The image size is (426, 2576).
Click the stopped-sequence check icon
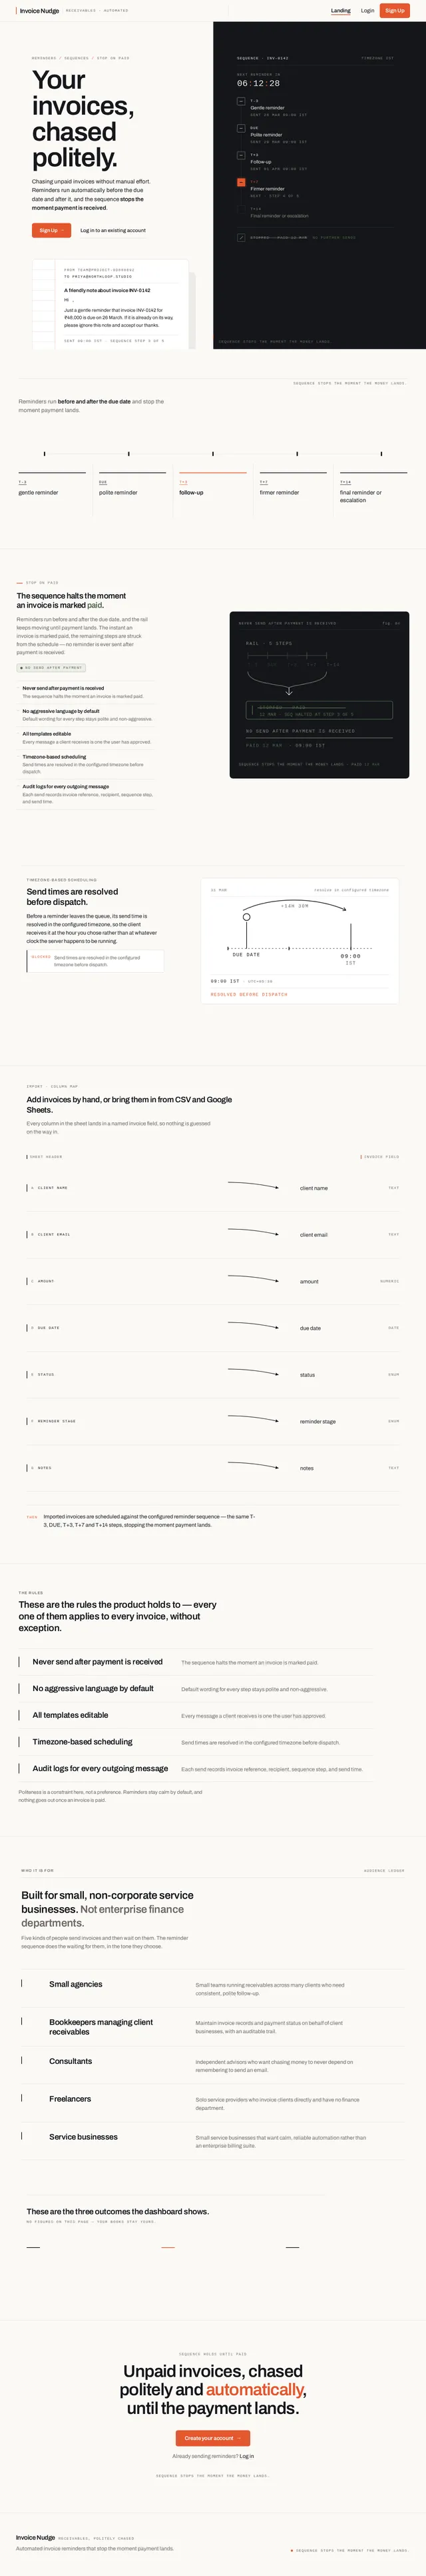240,238
